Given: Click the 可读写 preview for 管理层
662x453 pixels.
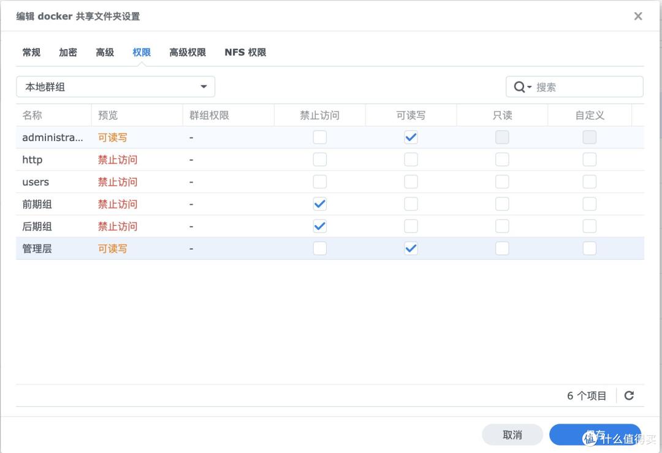Looking at the screenshot, I should (x=112, y=249).
